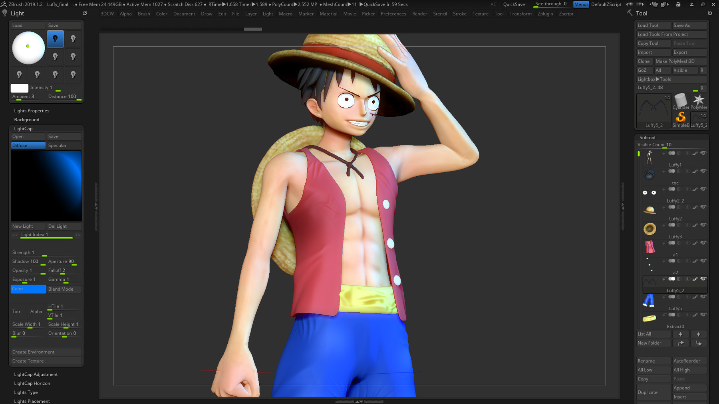Viewport: 719px width, 404px height.
Task: Open the Zplugin menu
Action: click(545, 14)
